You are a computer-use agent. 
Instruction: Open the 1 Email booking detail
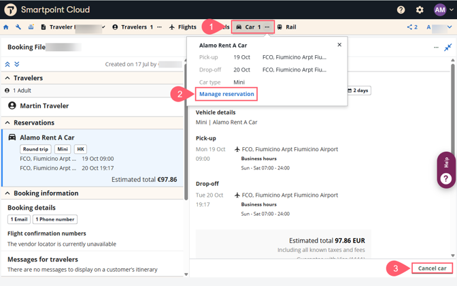[x=19, y=219]
